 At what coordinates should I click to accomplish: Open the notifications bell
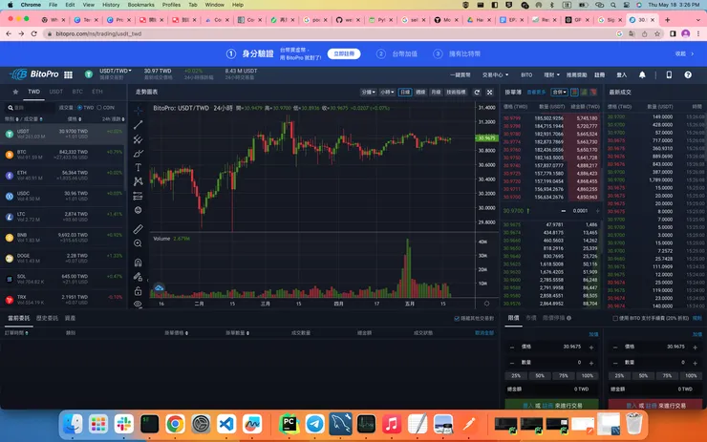point(642,74)
